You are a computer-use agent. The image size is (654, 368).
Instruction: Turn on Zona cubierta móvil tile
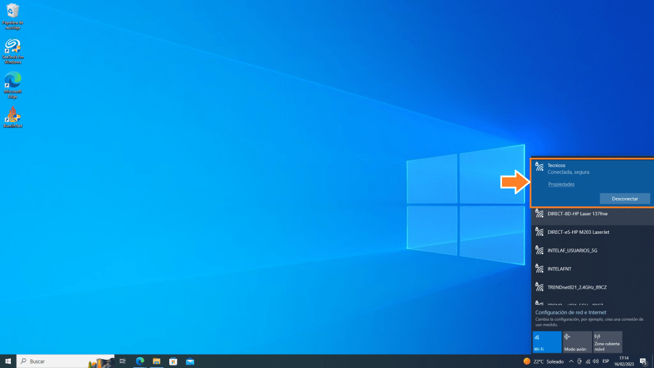tap(607, 342)
